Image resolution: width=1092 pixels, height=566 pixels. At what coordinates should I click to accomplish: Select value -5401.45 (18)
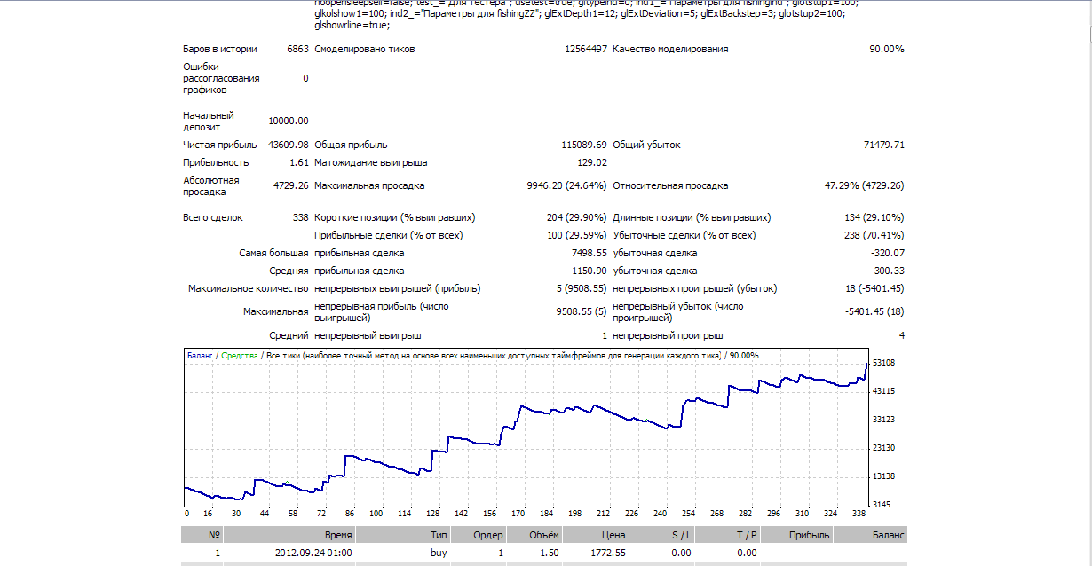[x=874, y=311]
